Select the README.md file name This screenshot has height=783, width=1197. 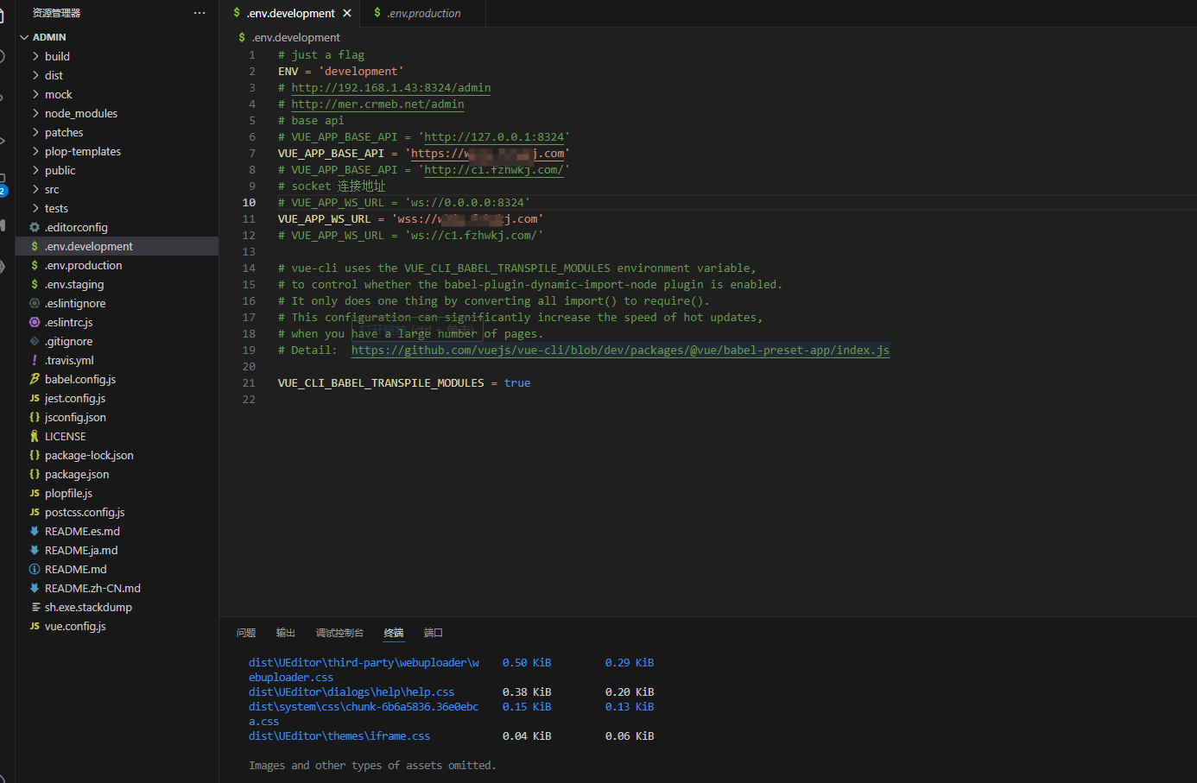tap(76, 569)
